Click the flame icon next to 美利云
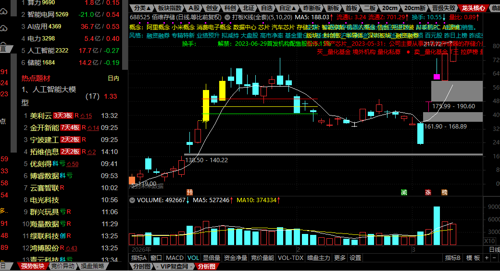This screenshot has width=500, height=271. pos(82,116)
